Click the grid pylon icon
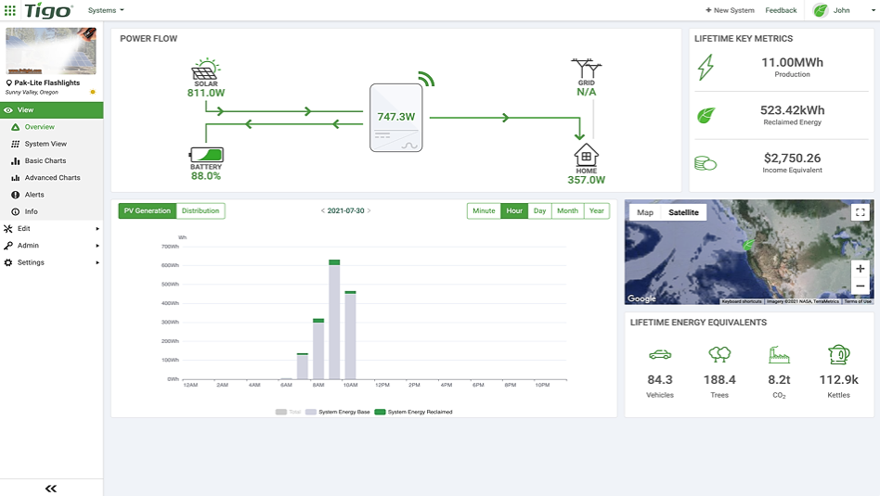Viewport: 880px width, 496px height. point(586,70)
